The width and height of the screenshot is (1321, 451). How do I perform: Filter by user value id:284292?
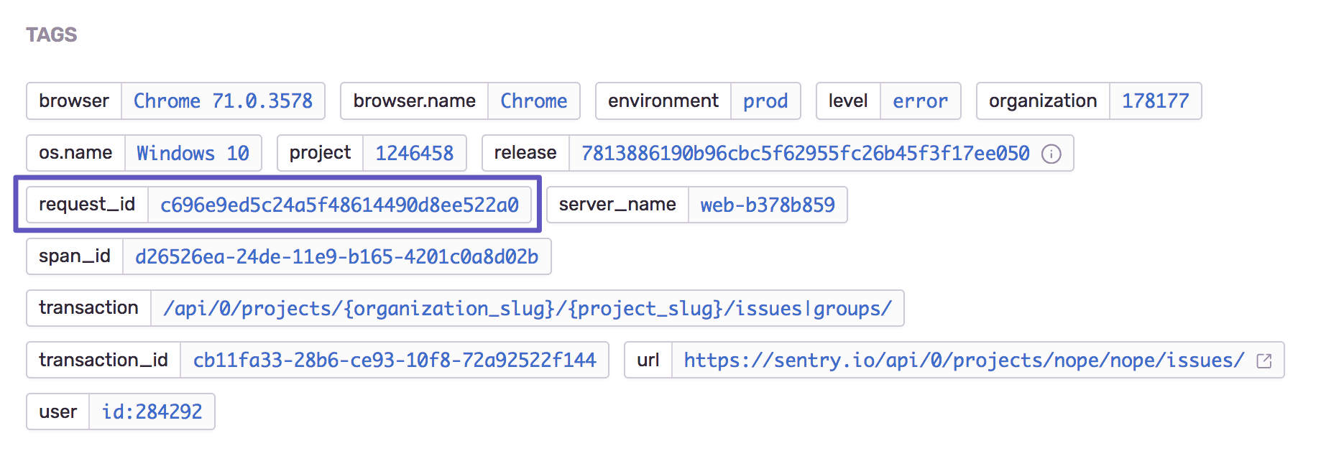[x=152, y=412]
